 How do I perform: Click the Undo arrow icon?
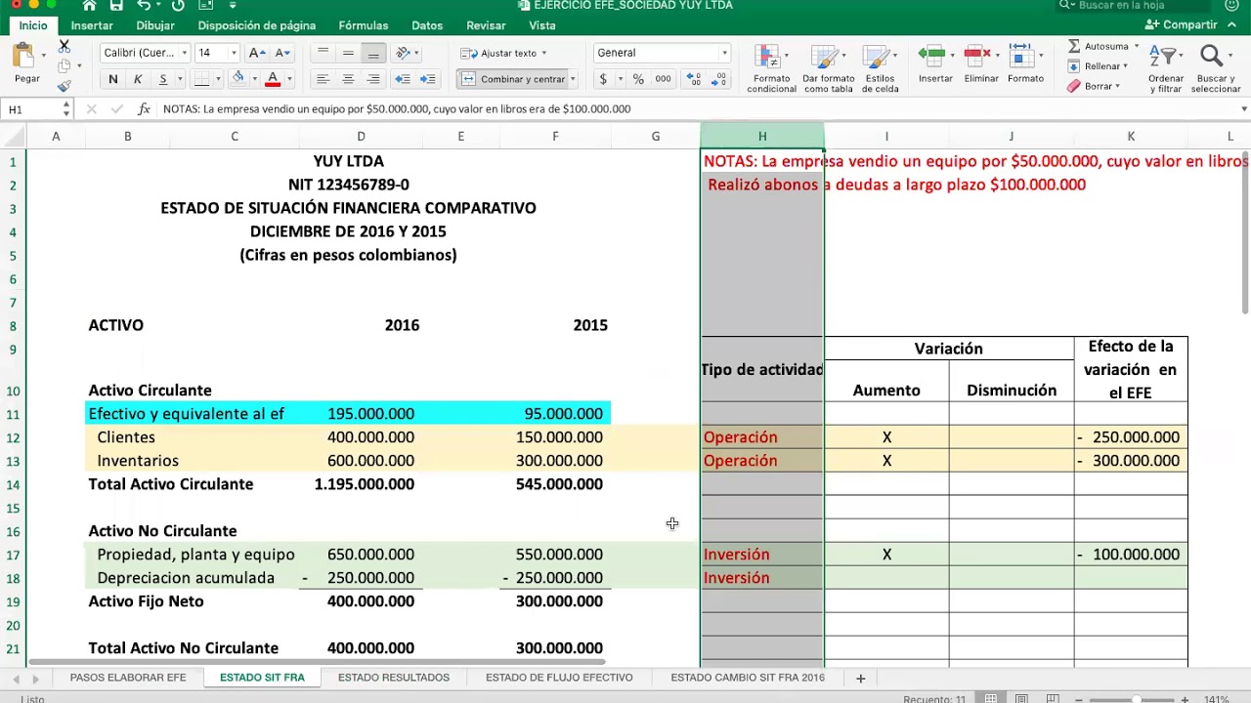pos(144,6)
